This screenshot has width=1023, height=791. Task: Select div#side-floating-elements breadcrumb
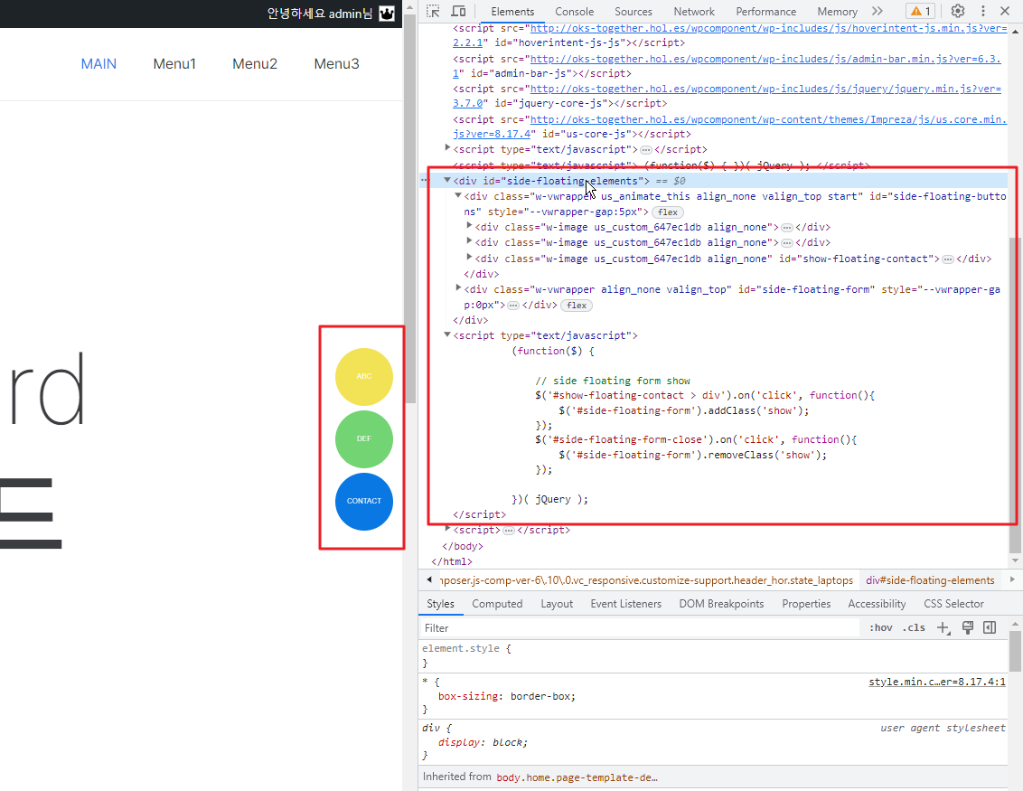pos(930,580)
